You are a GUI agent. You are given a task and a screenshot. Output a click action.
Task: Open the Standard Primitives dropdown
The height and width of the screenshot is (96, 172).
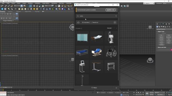pyautogui.click(x=164, y=29)
